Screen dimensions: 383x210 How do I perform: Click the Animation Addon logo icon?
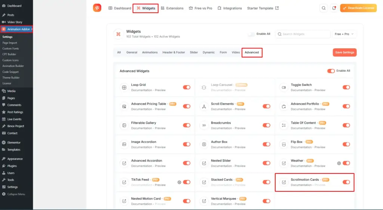click(x=97, y=8)
